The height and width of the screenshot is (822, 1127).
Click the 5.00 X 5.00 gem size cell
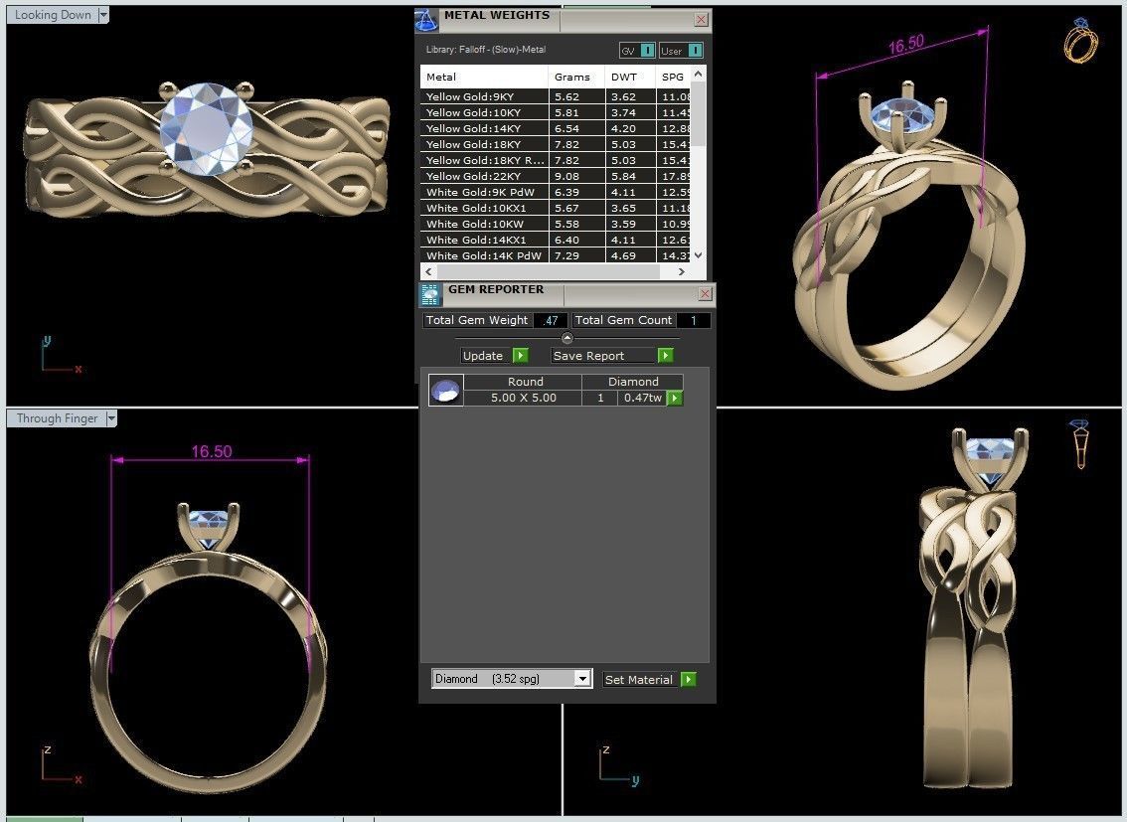click(523, 398)
